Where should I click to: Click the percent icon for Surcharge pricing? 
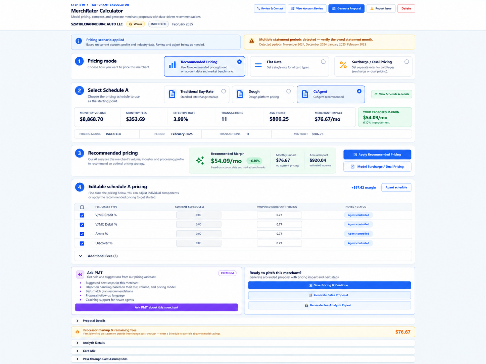click(x=343, y=65)
